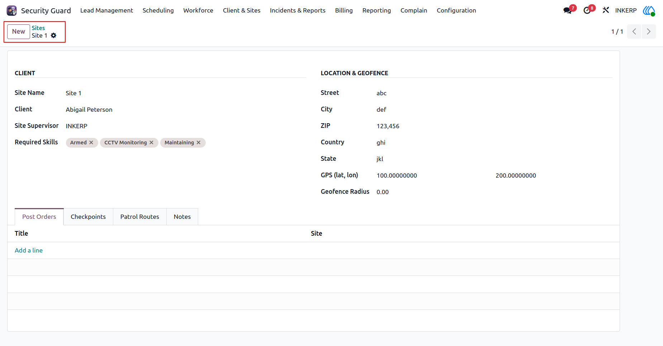This screenshot has width=663, height=346.
Task: Click the GPS longitude field 200.00000000
Action: (554, 176)
